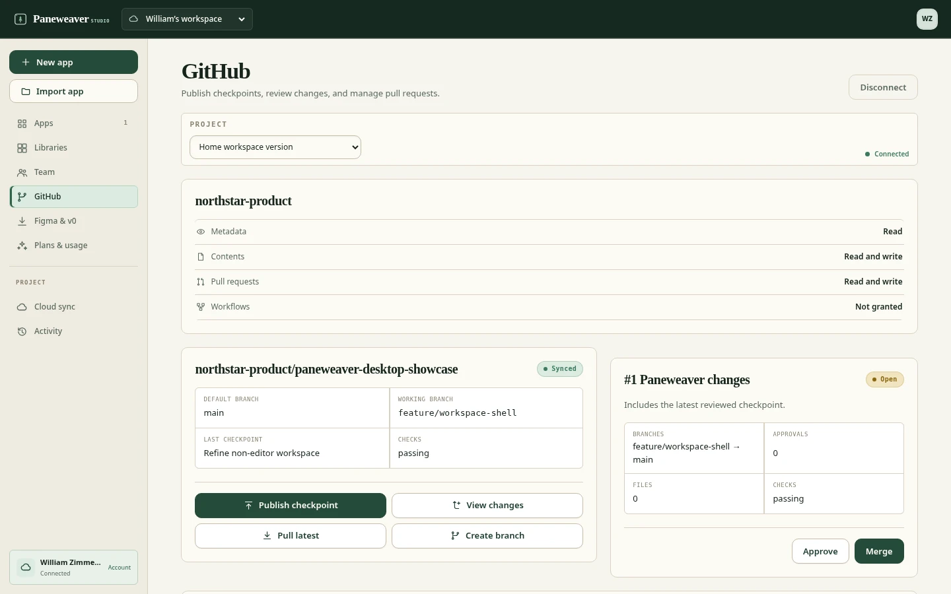The width and height of the screenshot is (951, 594).
Task: Click the Not granted Workflows permission
Action: click(878, 307)
